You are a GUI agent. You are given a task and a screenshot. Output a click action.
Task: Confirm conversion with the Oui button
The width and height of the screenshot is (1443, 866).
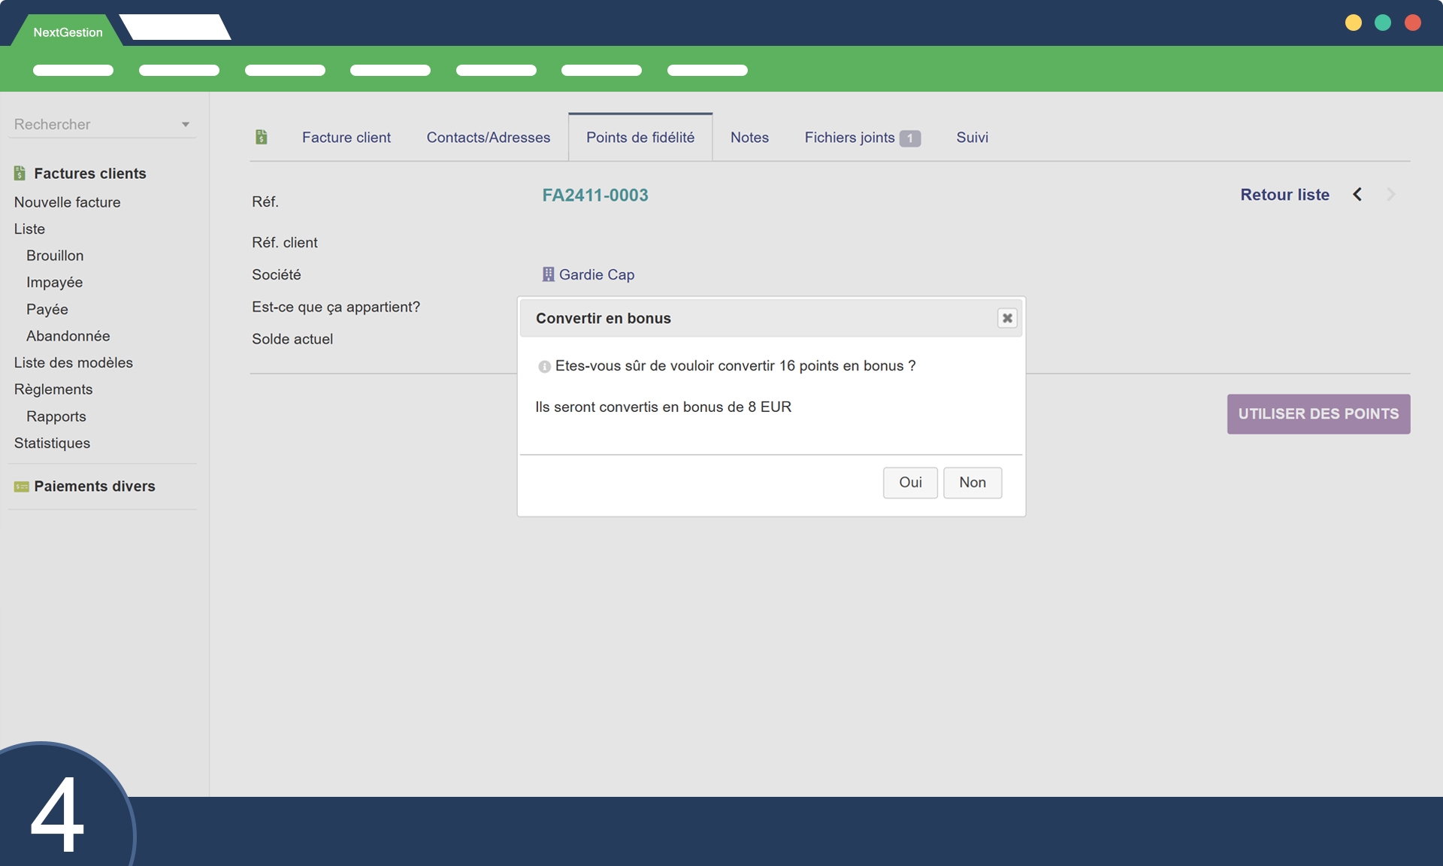point(909,483)
